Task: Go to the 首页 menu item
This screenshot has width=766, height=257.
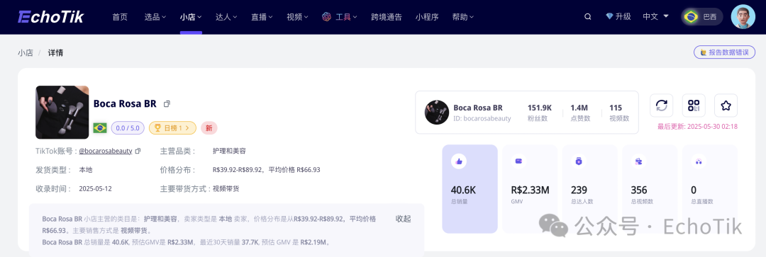Action: [x=120, y=16]
